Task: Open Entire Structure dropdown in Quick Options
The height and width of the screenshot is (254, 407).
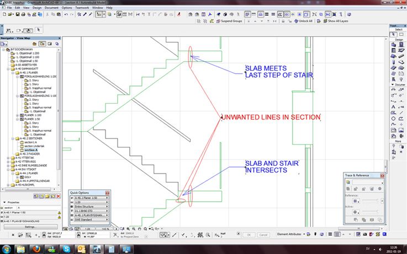Action: [x=90, y=207]
